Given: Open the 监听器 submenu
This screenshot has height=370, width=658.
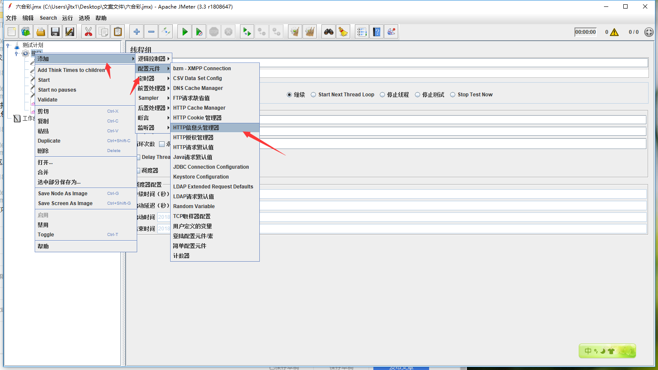Looking at the screenshot, I should (x=153, y=128).
